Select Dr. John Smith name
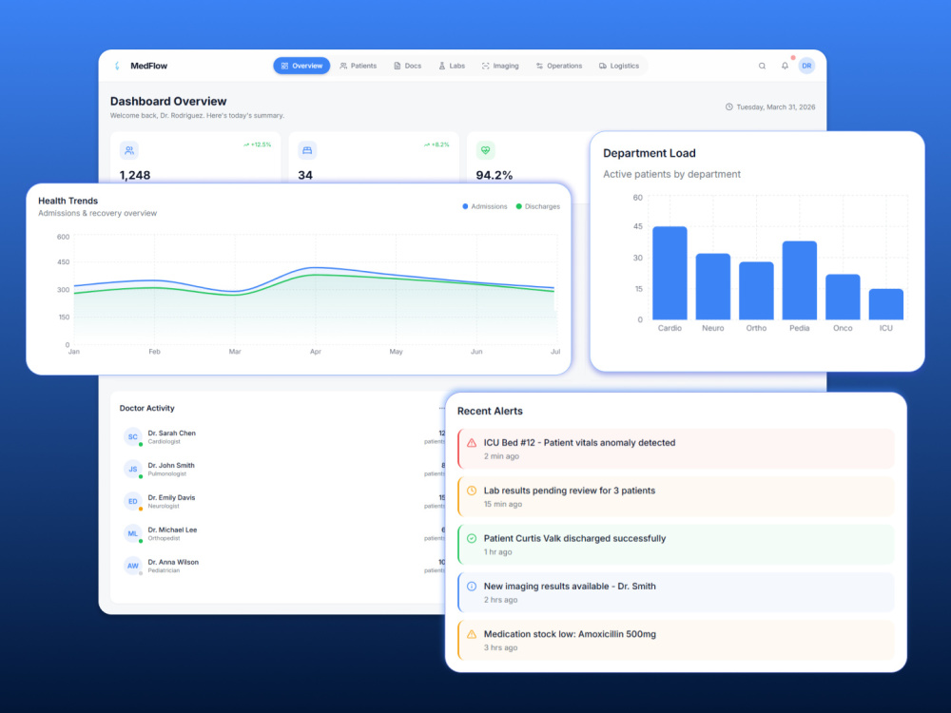The height and width of the screenshot is (713, 951). tap(171, 465)
